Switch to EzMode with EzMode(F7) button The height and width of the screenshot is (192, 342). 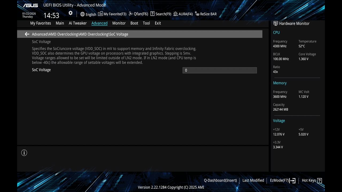(x=282, y=180)
